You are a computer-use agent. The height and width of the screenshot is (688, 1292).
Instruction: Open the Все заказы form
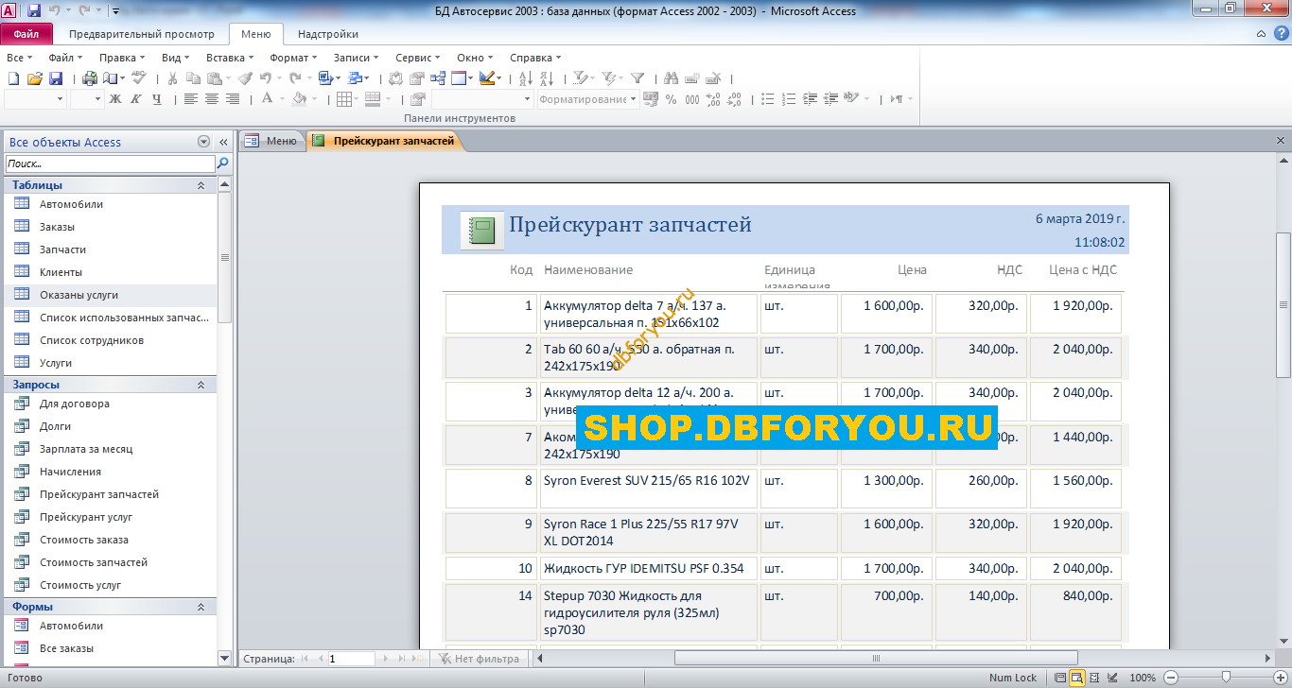66,648
